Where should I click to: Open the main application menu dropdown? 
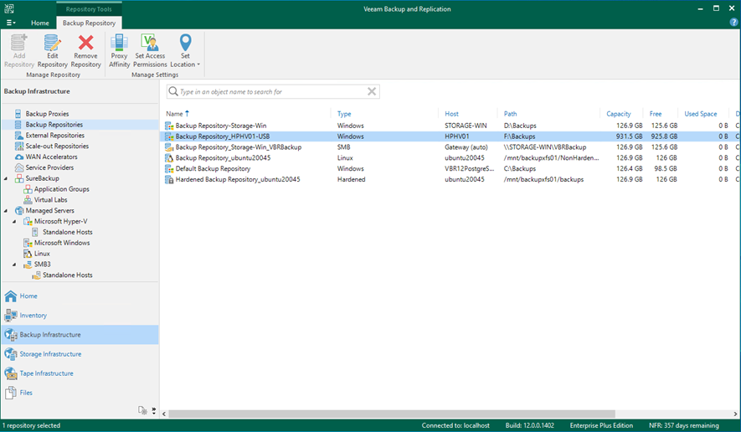tap(10, 23)
